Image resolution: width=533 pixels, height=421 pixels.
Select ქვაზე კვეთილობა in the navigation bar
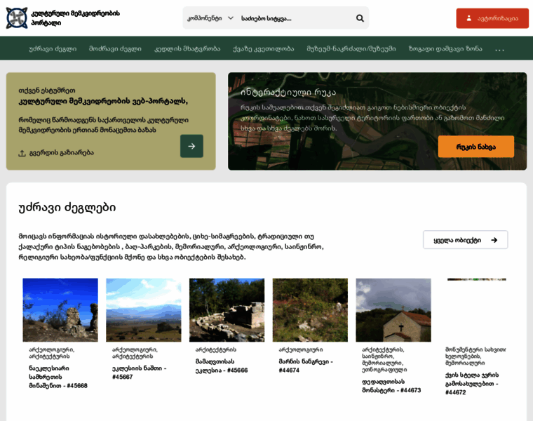tap(264, 48)
